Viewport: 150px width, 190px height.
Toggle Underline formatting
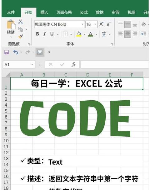52,34
